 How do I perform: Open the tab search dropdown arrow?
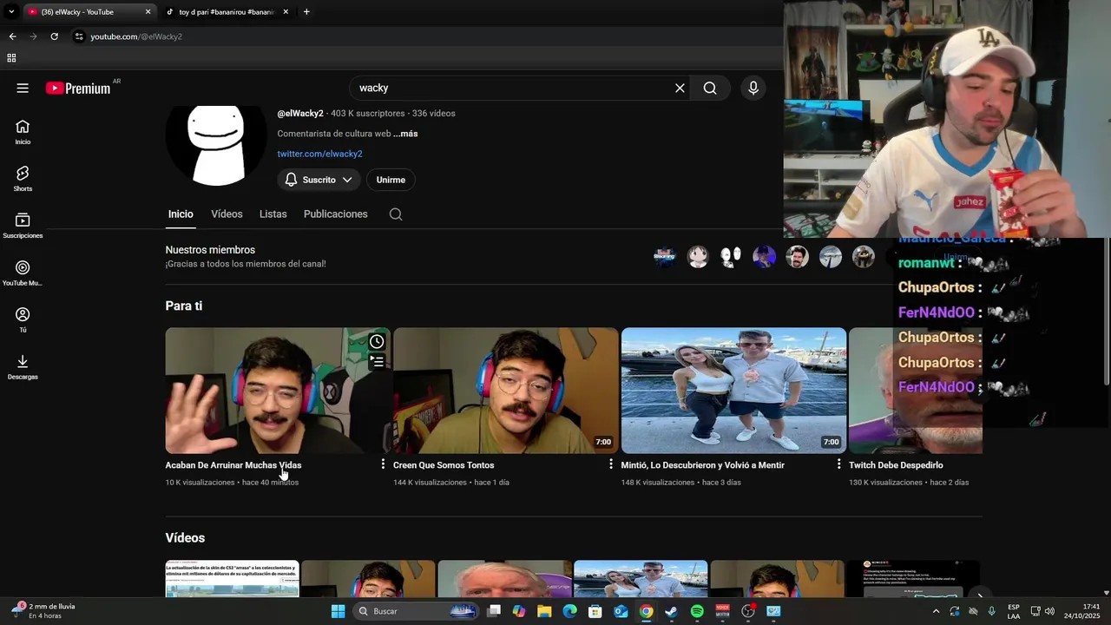coord(11,12)
